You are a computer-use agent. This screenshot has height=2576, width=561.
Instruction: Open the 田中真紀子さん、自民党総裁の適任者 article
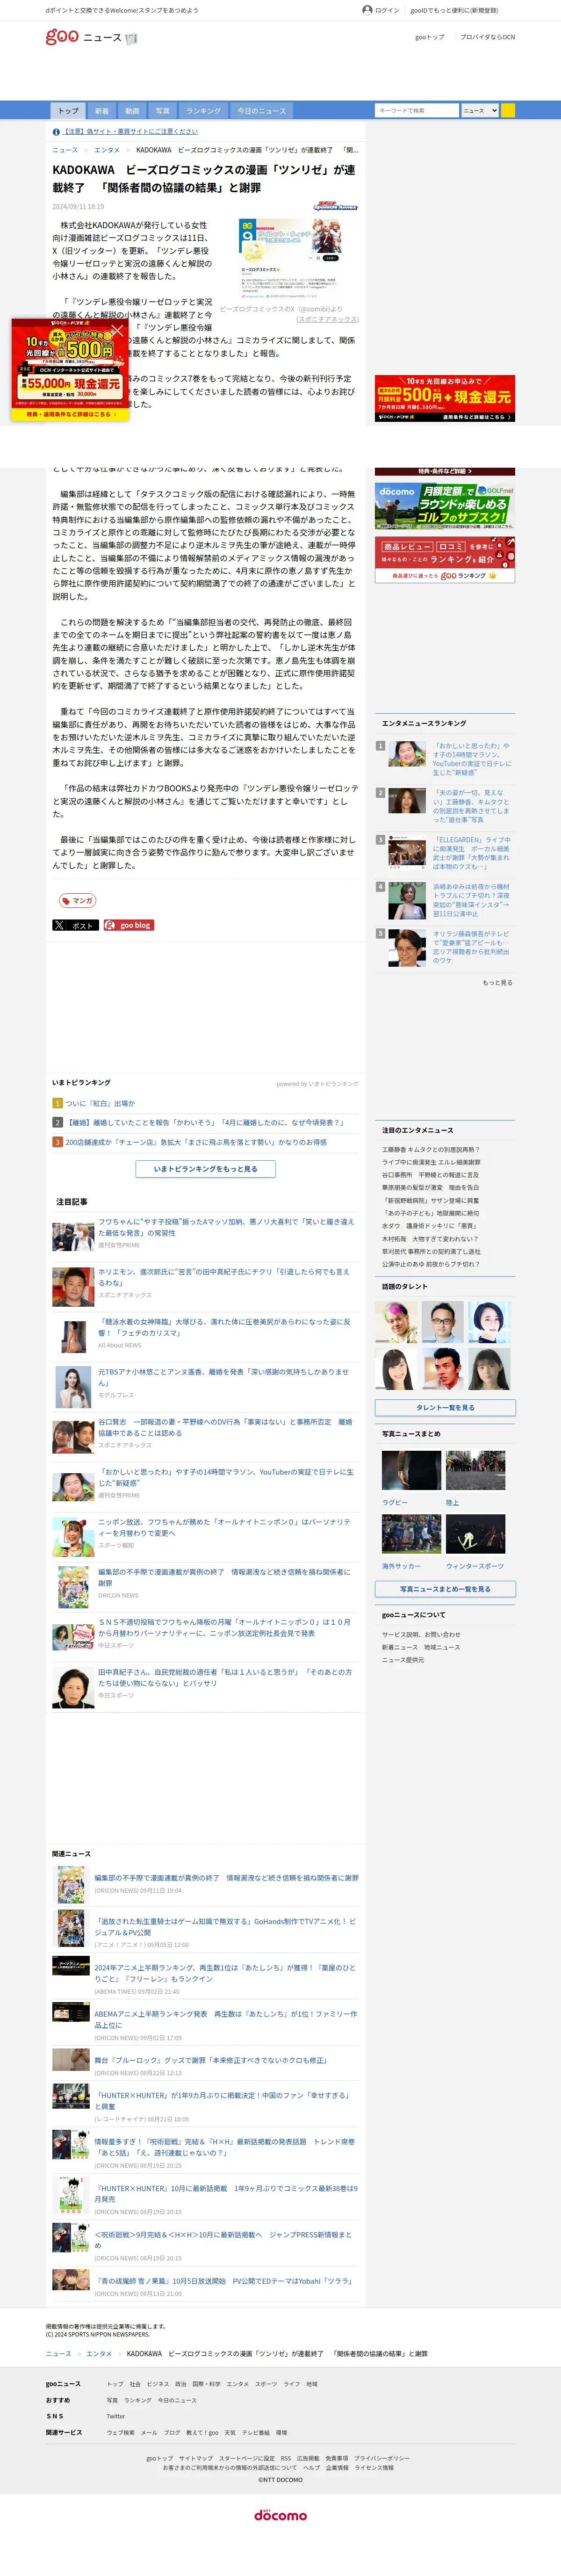point(225,1677)
